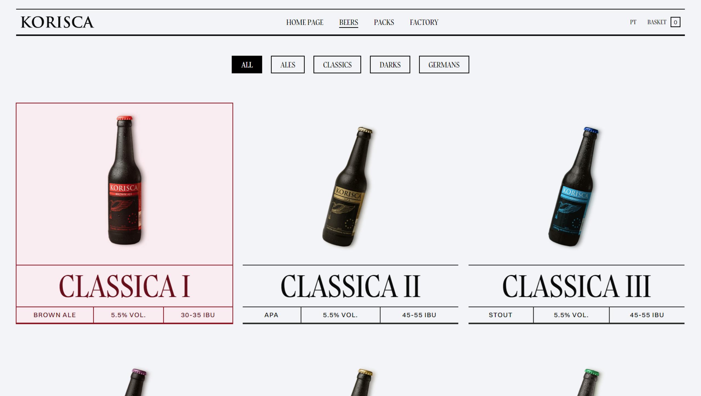Click the Classica III title
The image size is (701, 396).
click(x=576, y=286)
